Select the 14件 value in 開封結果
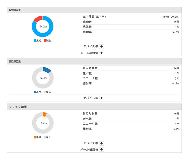 coord(176,68)
